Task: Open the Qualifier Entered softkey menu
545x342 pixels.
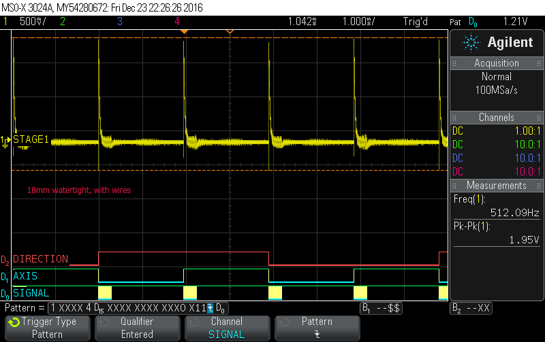Action: 137,328
